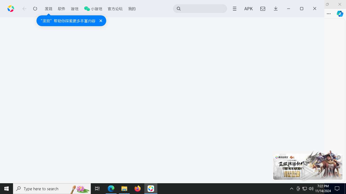
Task: Click the colorful app store logo
Action: (x=11, y=9)
